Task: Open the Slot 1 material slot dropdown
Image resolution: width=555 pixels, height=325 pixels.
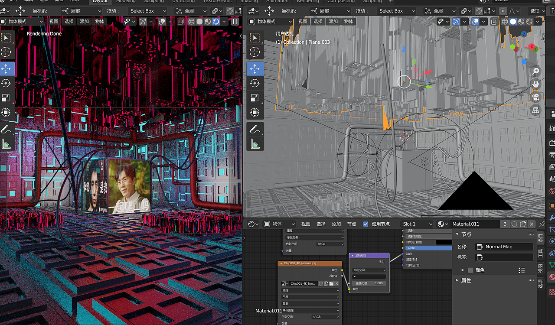Action: point(417,224)
